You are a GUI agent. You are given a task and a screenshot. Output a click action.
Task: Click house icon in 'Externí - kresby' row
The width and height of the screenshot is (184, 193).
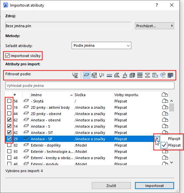(x=165, y=158)
